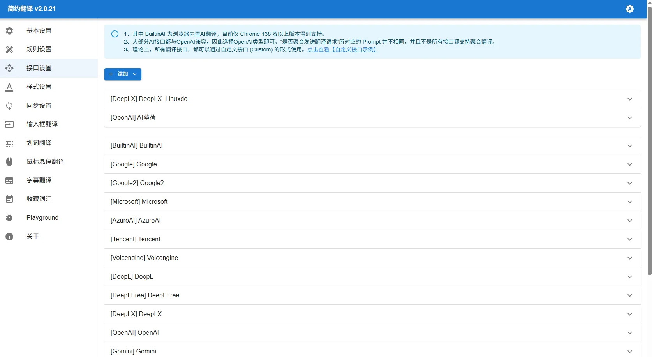Expand the [OpenAI] OpenAI row
This screenshot has height=357, width=652.
coord(372,333)
